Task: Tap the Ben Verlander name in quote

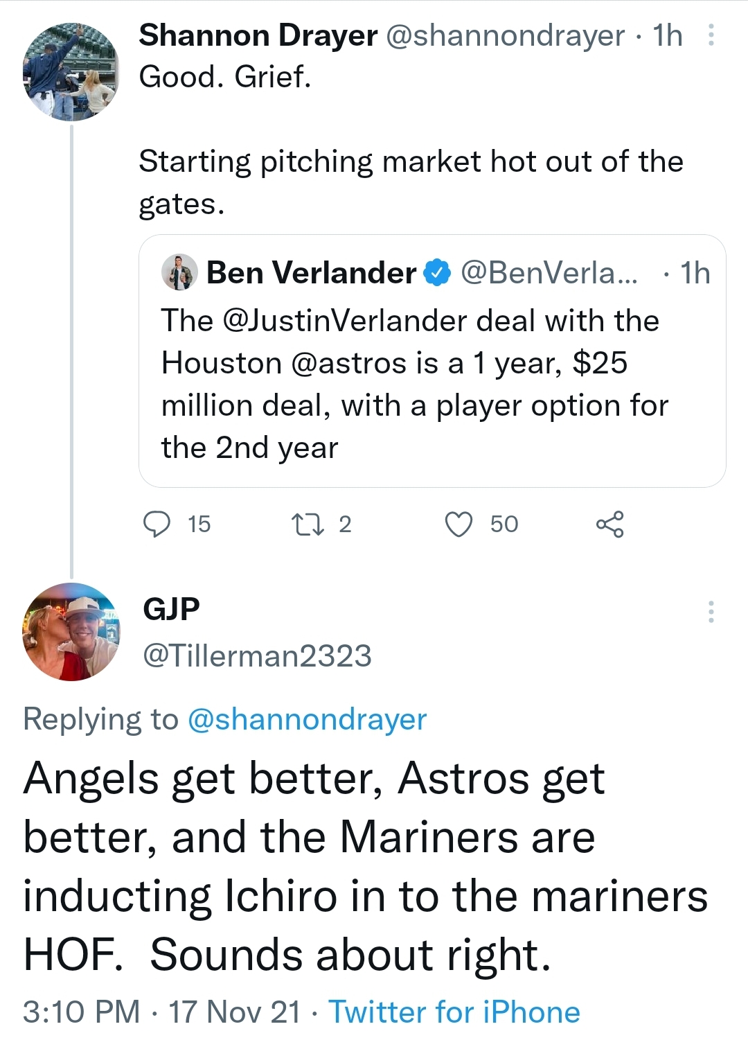Action: coord(311,273)
